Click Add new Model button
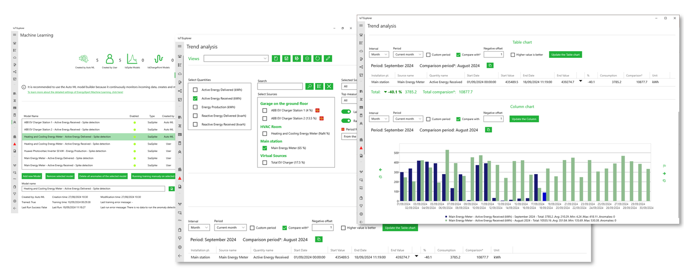The width and height of the screenshot is (684, 270). (x=32, y=176)
